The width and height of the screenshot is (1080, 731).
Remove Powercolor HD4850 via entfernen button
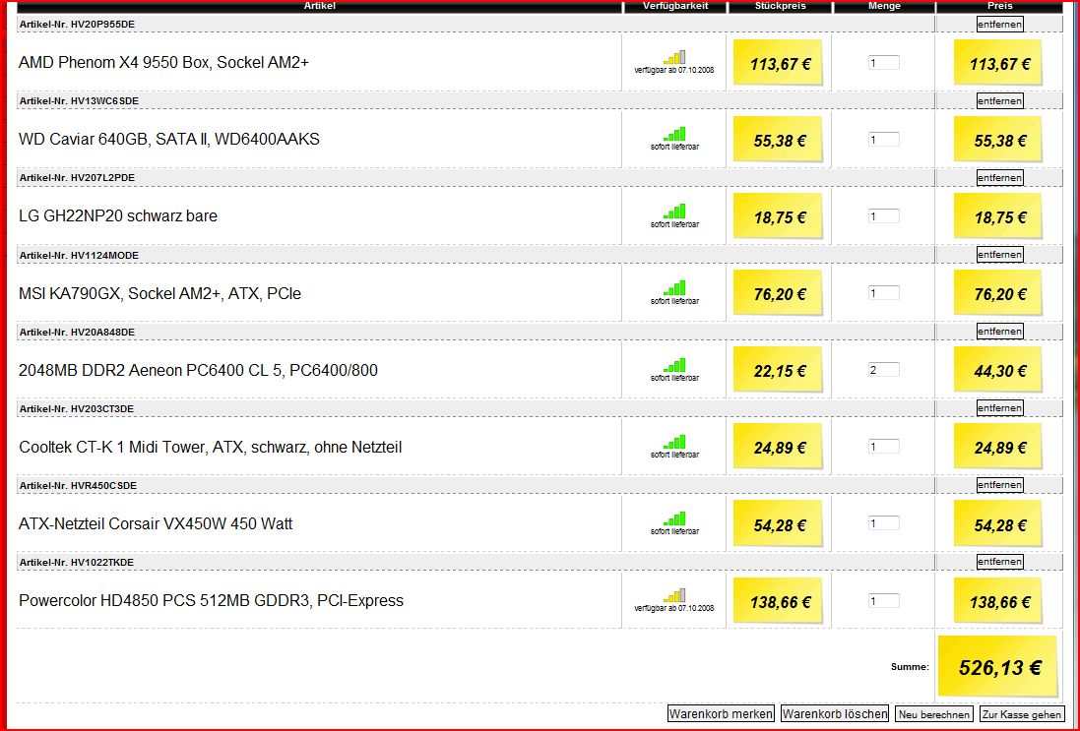coord(999,562)
